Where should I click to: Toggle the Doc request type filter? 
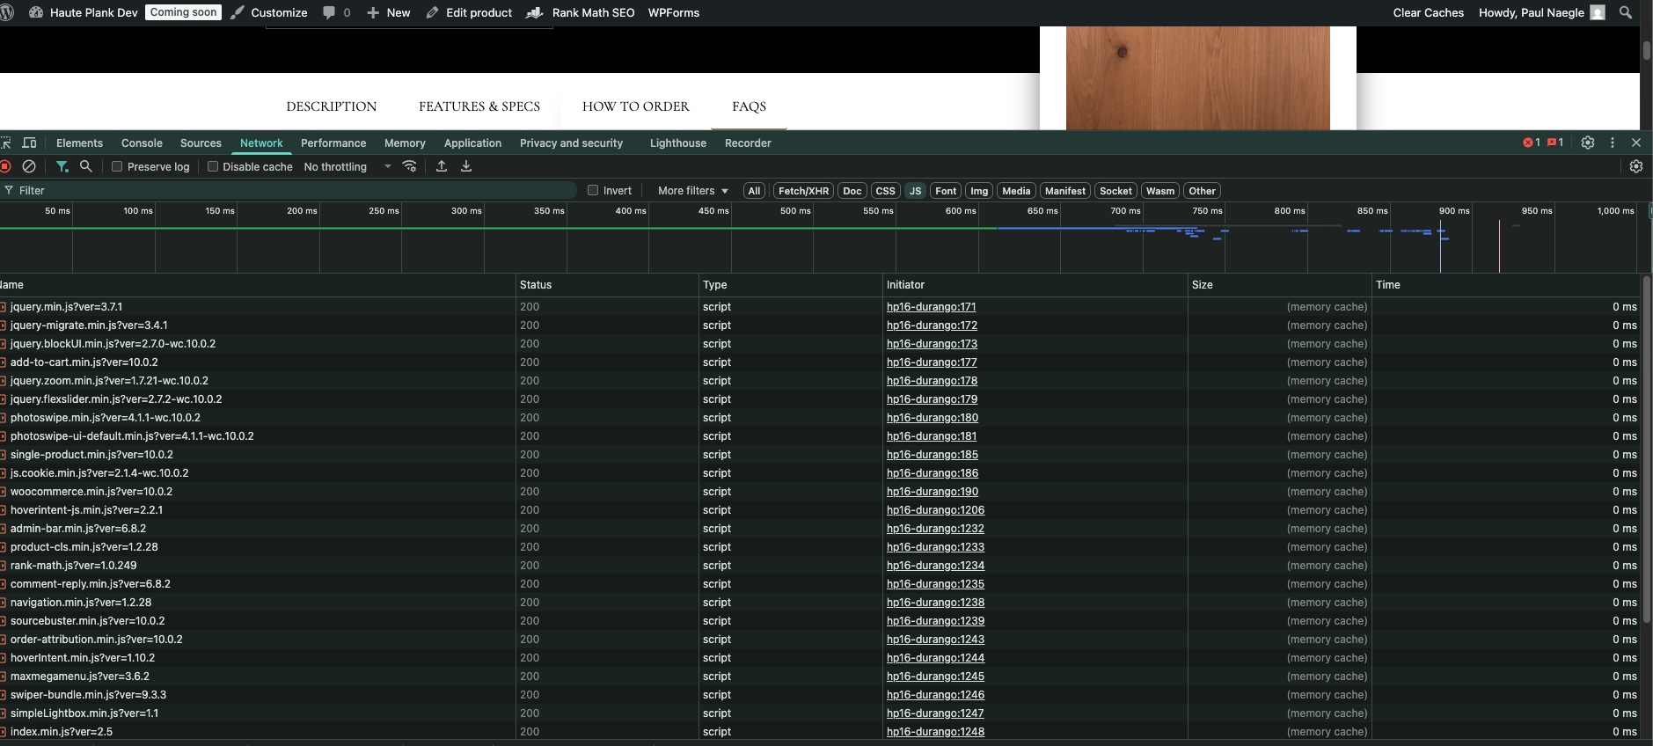click(852, 191)
